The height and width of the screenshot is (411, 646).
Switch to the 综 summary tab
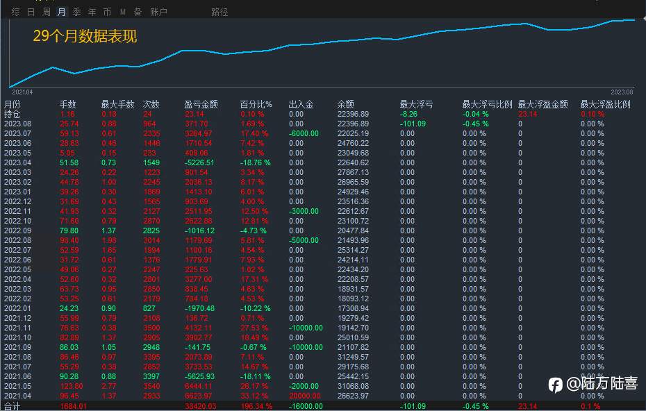coord(16,12)
